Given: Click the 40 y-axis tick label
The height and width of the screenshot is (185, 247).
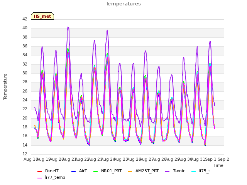Looking at the screenshot, I should click(25, 28).
